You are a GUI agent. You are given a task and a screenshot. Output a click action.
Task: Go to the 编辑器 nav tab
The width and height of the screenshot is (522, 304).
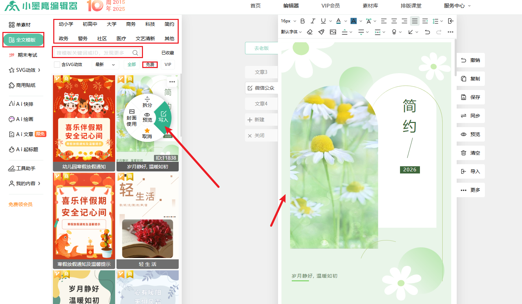pyautogui.click(x=291, y=6)
